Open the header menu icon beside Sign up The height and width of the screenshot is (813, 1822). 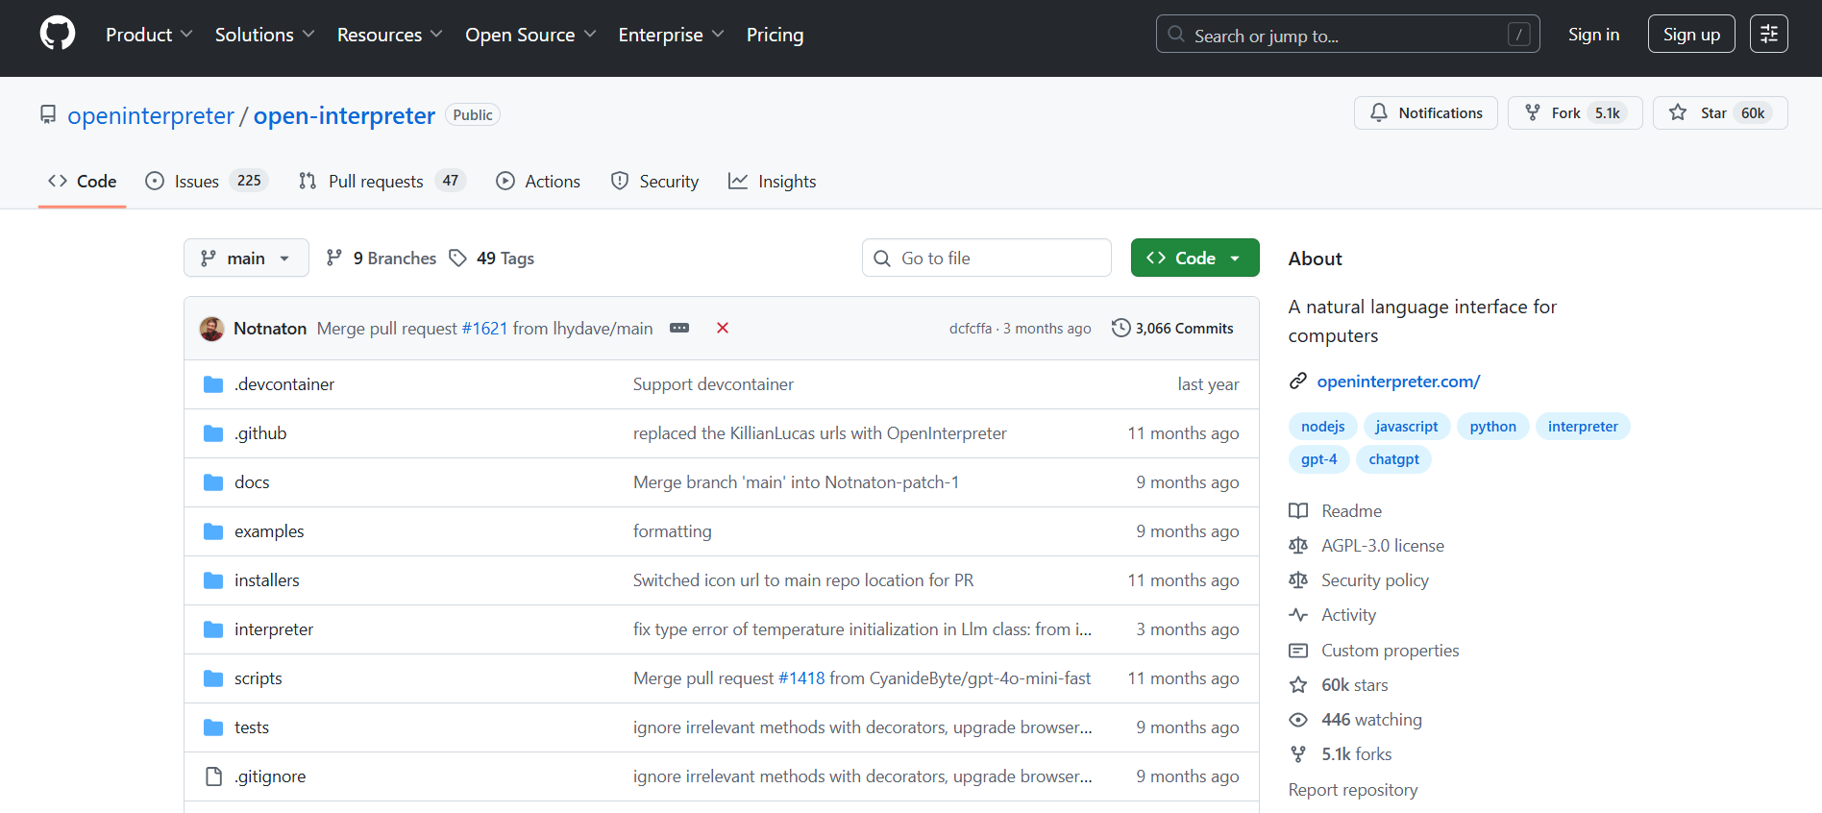coord(1768,34)
